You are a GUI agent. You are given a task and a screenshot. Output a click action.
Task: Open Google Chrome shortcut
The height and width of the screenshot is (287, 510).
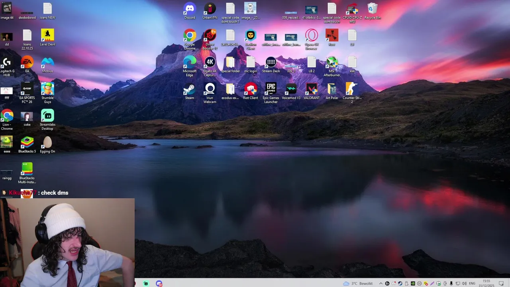(190, 39)
